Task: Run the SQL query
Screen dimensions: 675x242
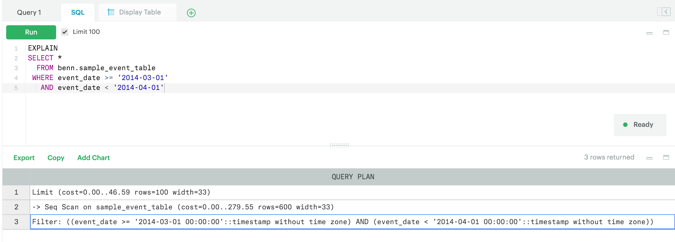Action: 31,32
